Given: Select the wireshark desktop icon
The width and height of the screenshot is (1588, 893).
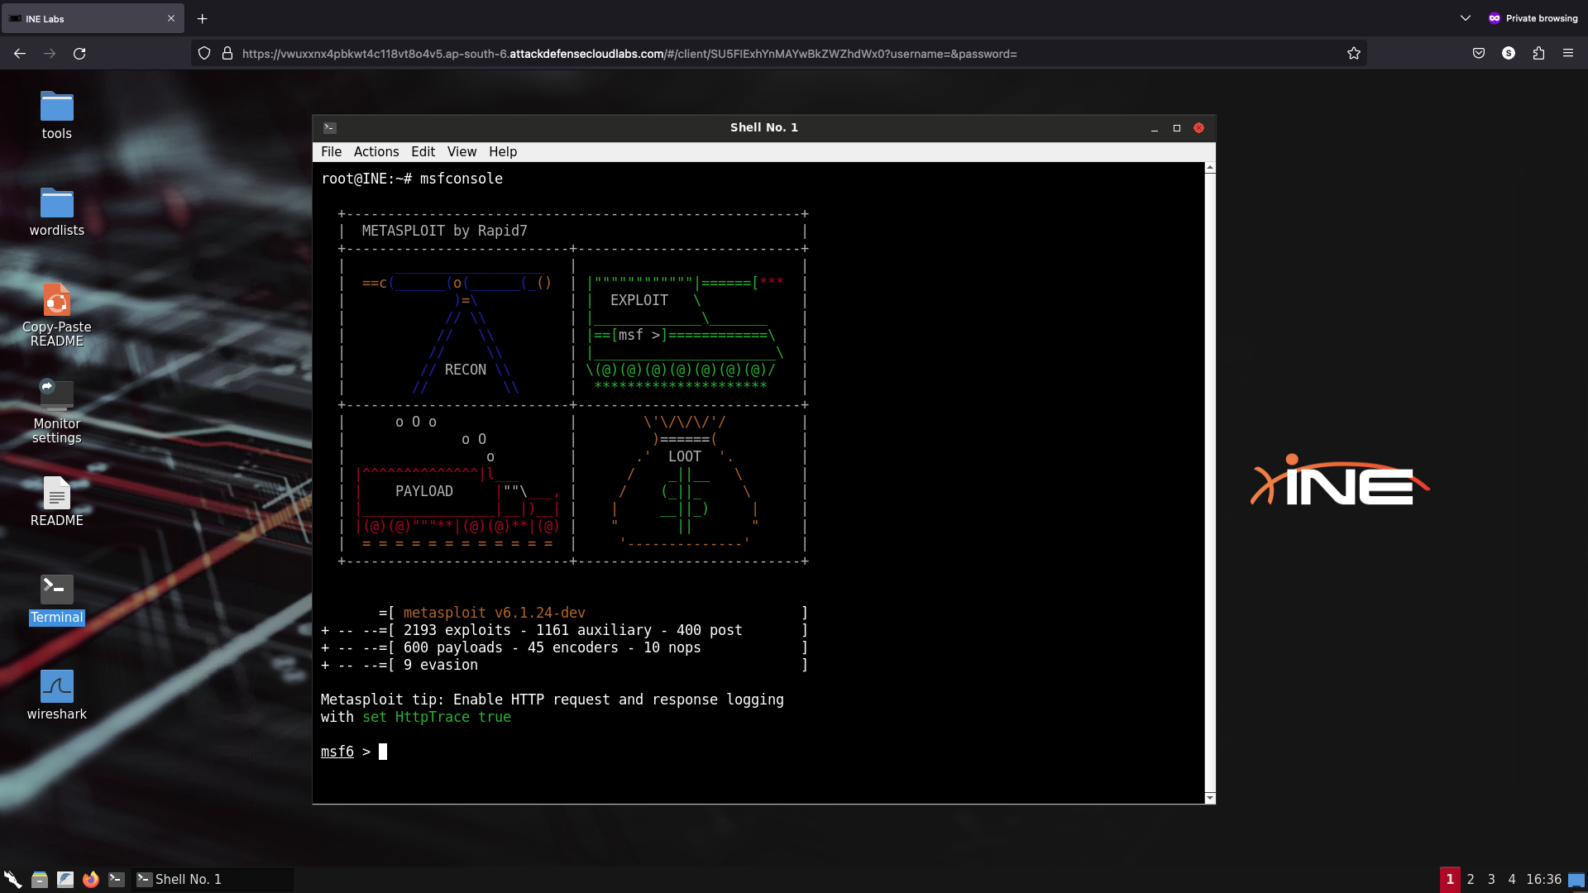Looking at the screenshot, I should (x=56, y=695).
